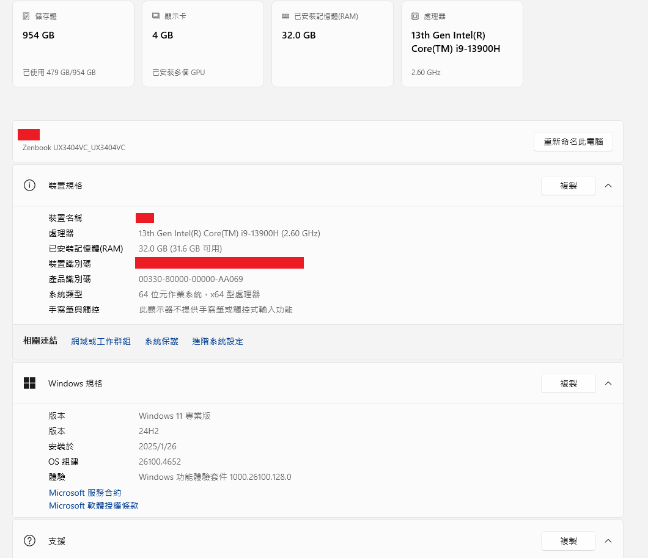This screenshot has height=558, width=648.
Task: Open the 954 GB storage card
Action: [73, 44]
